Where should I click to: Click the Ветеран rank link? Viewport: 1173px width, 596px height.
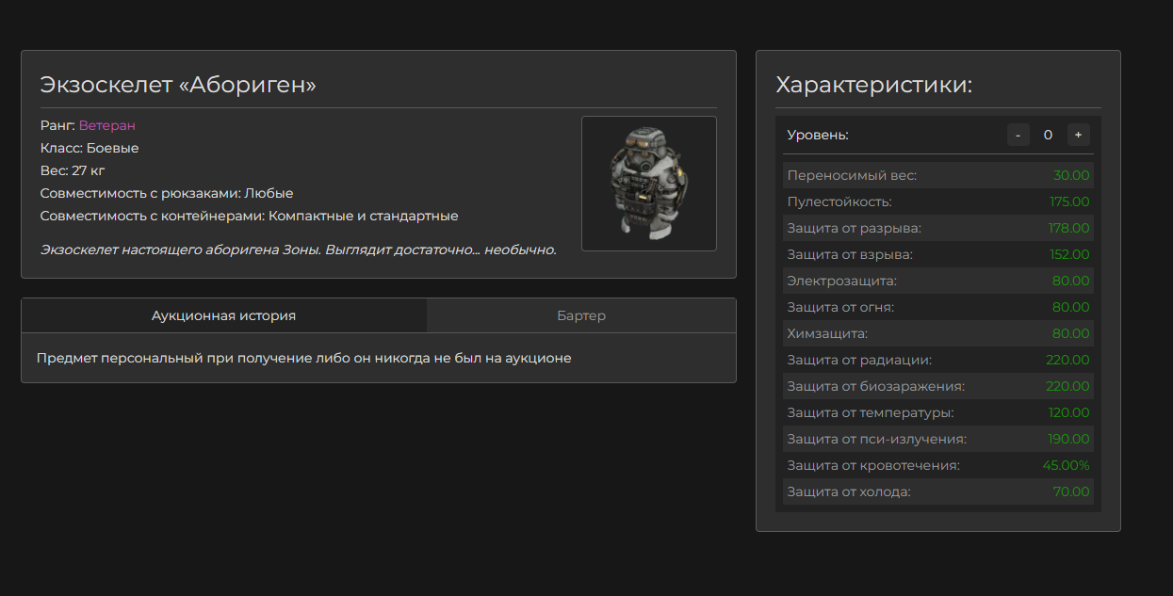click(x=107, y=125)
